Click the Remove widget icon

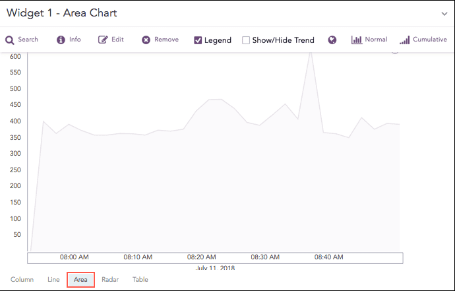(146, 40)
